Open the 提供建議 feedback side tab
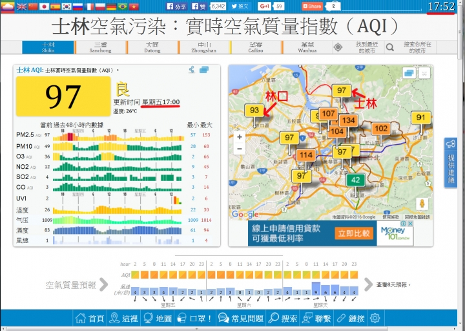Viewport: 465px width, 331px height. click(451, 163)
